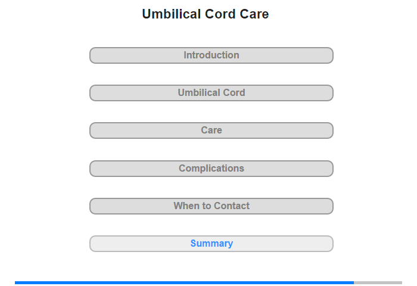Viewport: 417px width, 286px height.
Task: Open the Introduction section
Action: (x=211, y=55)
